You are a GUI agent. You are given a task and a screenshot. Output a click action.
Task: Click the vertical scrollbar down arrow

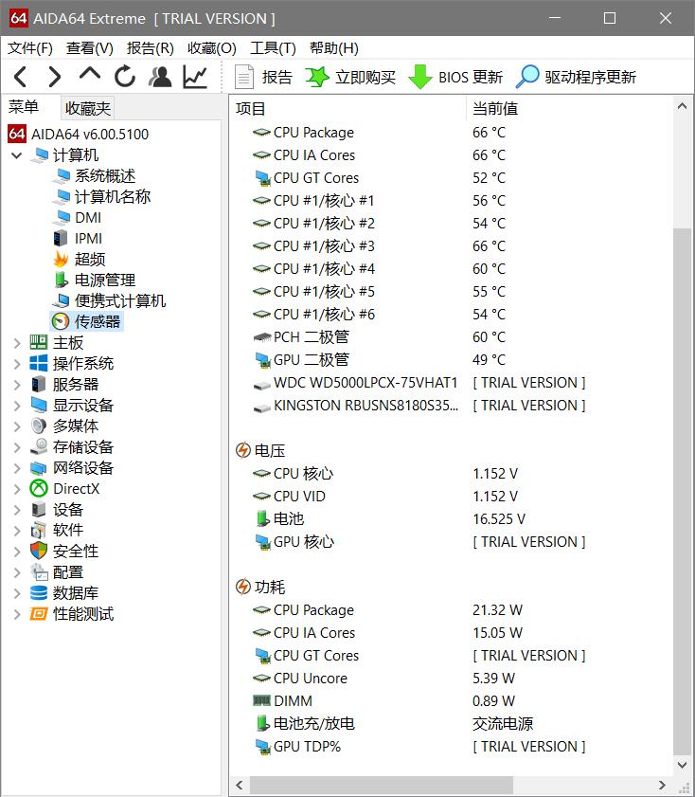click(683, 765)
